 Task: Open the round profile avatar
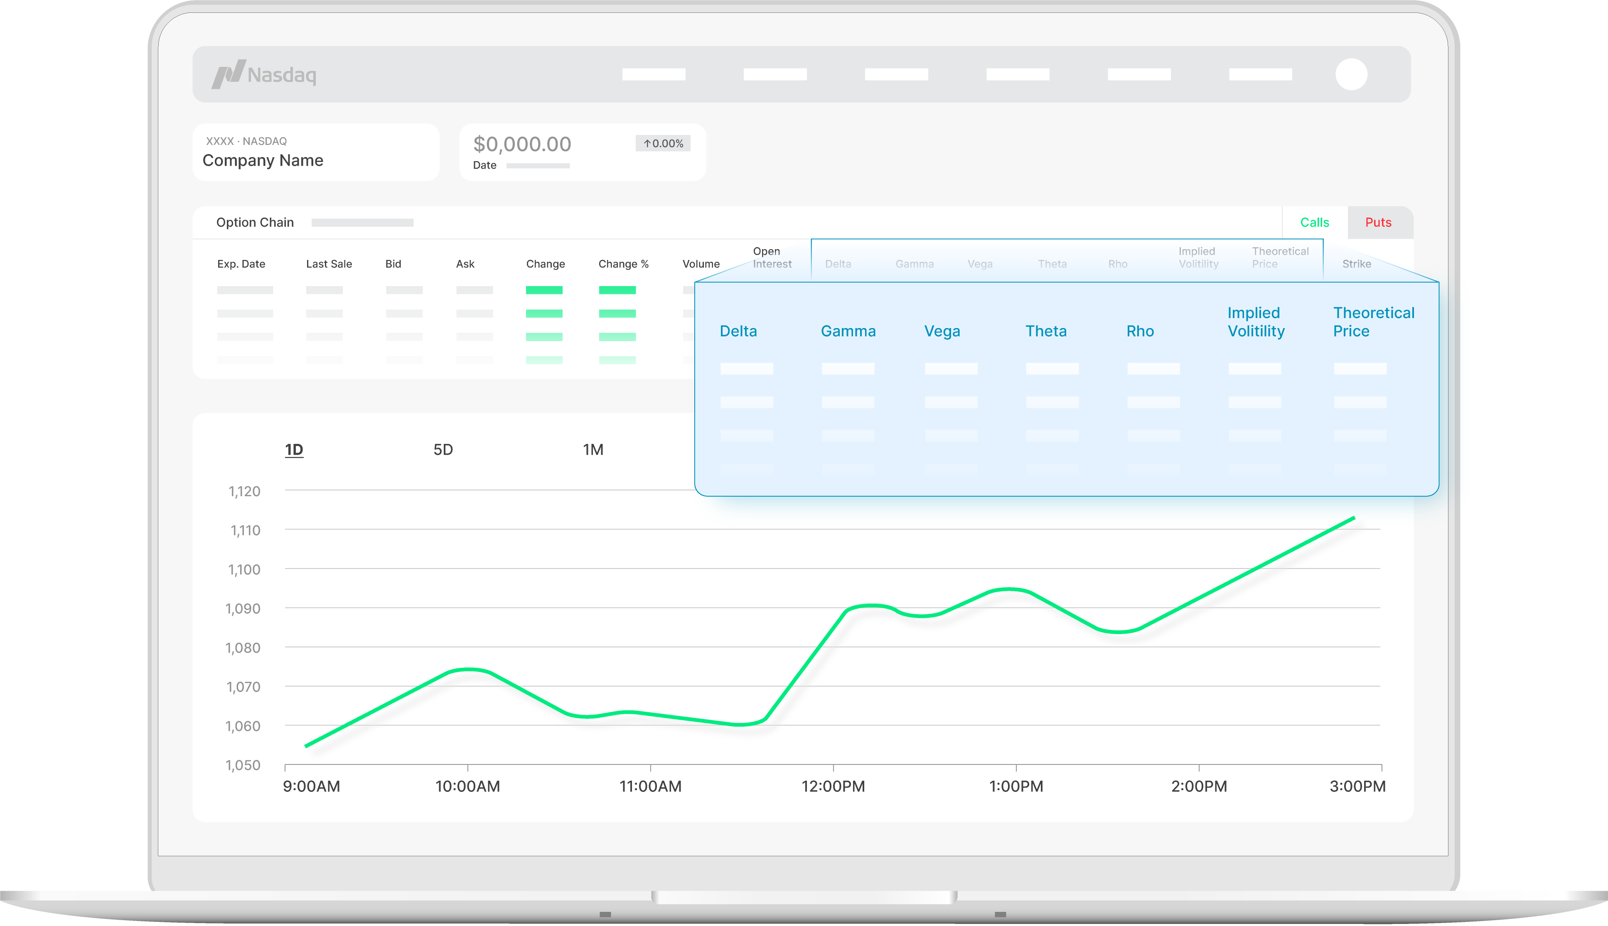pyautogui.click(x=1351, y=74)
